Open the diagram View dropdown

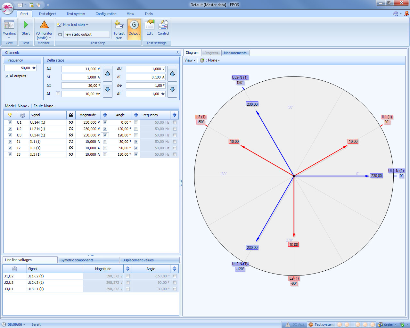(190, 60)
